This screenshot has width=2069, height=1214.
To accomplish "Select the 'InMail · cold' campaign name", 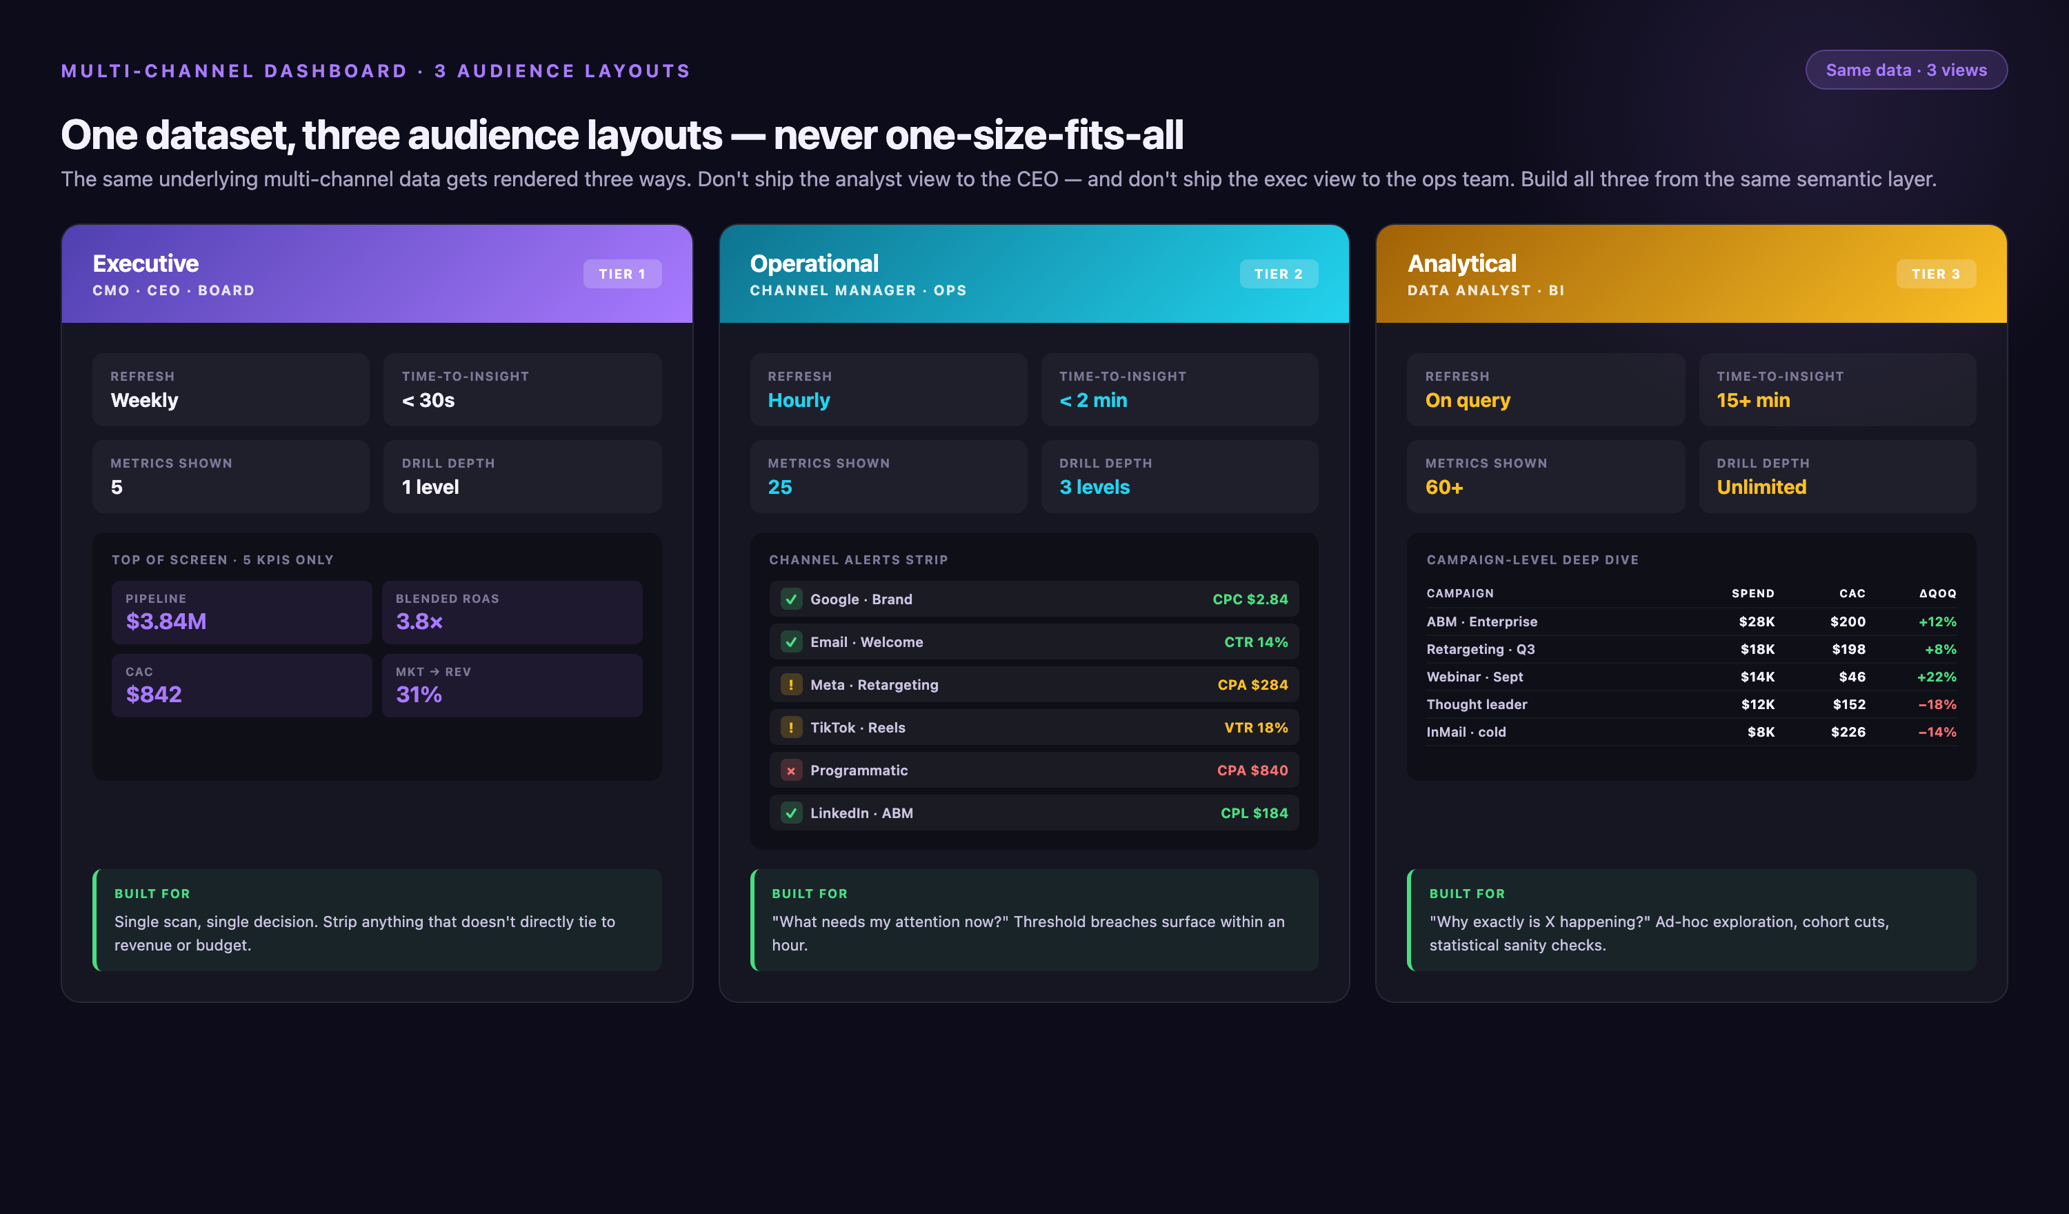I will [x=1466, y=732].
